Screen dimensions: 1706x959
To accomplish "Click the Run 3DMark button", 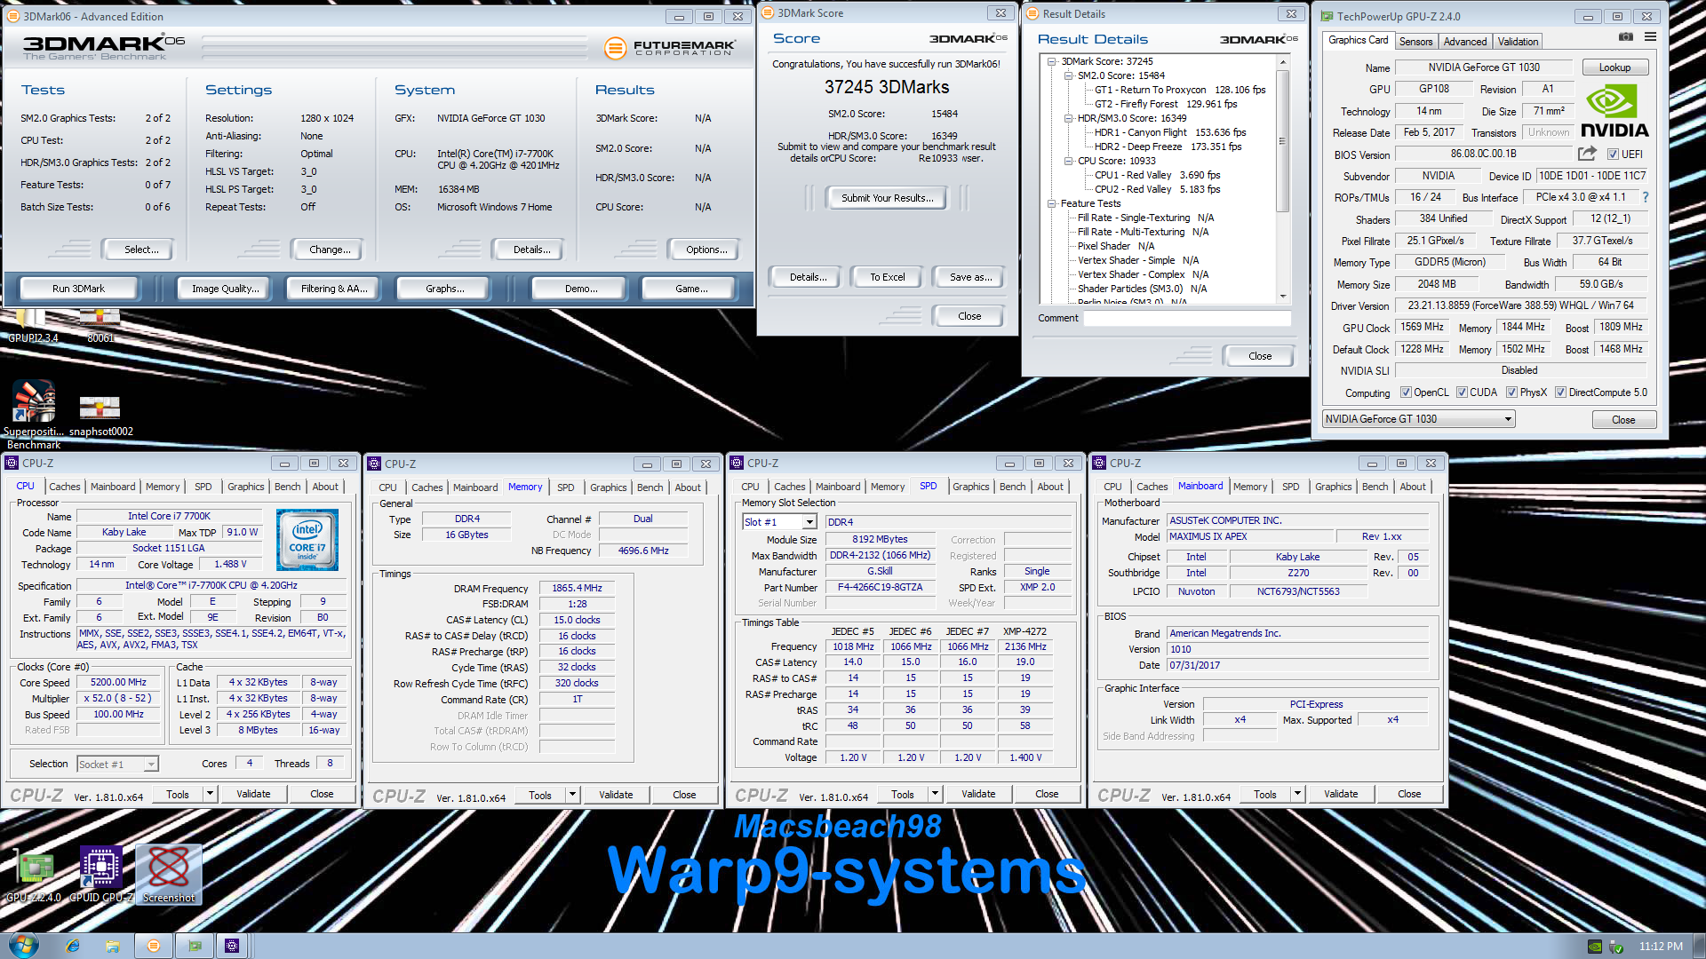I will click(x=78, y=289).
